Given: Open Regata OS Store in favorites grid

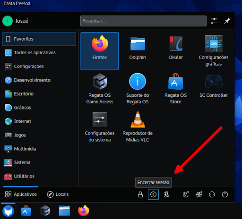Looking at the screenshot, I should tap(175, 89).
